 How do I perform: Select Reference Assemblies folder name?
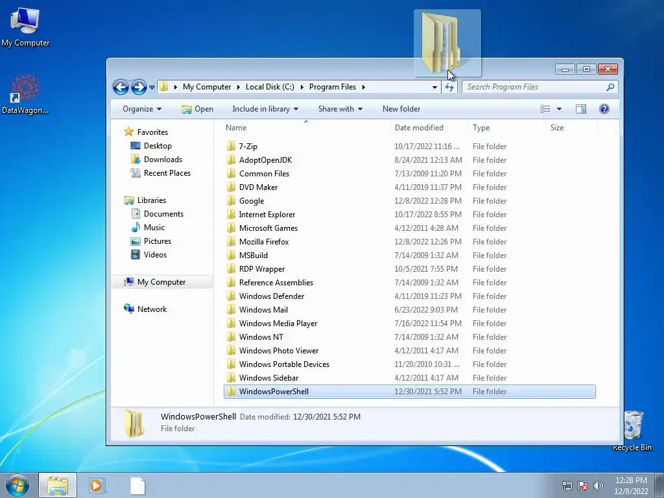click(276, 283)
